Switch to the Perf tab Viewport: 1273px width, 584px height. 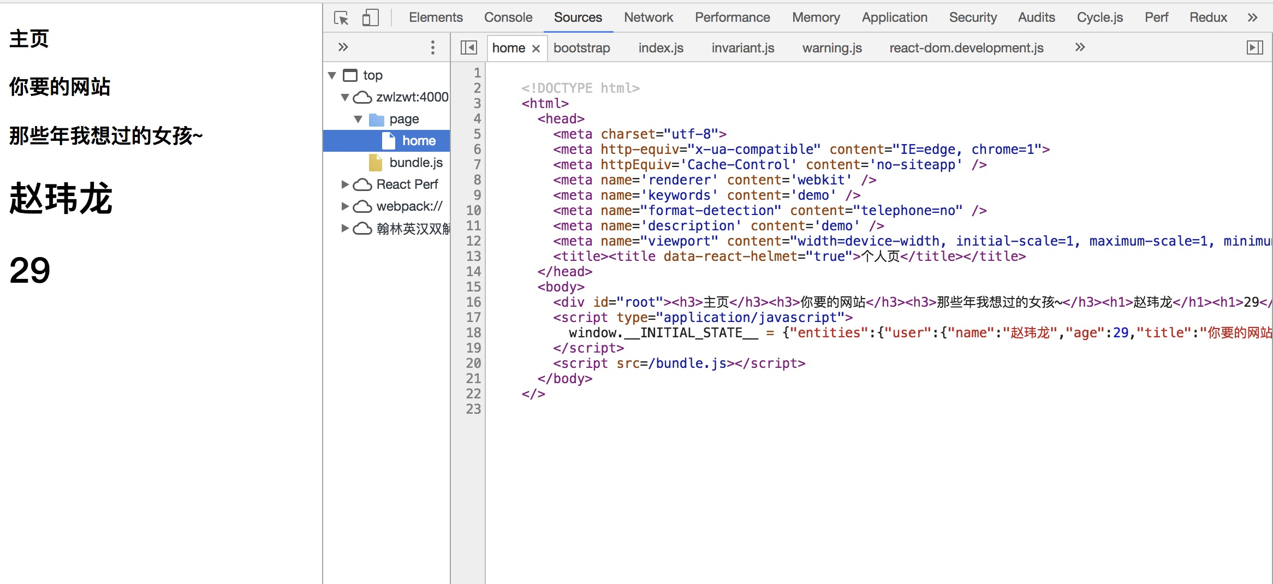[x=1156, y=17]
